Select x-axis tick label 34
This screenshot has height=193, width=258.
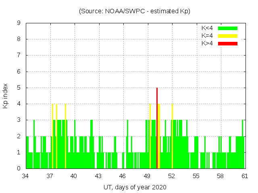(26, 176)
